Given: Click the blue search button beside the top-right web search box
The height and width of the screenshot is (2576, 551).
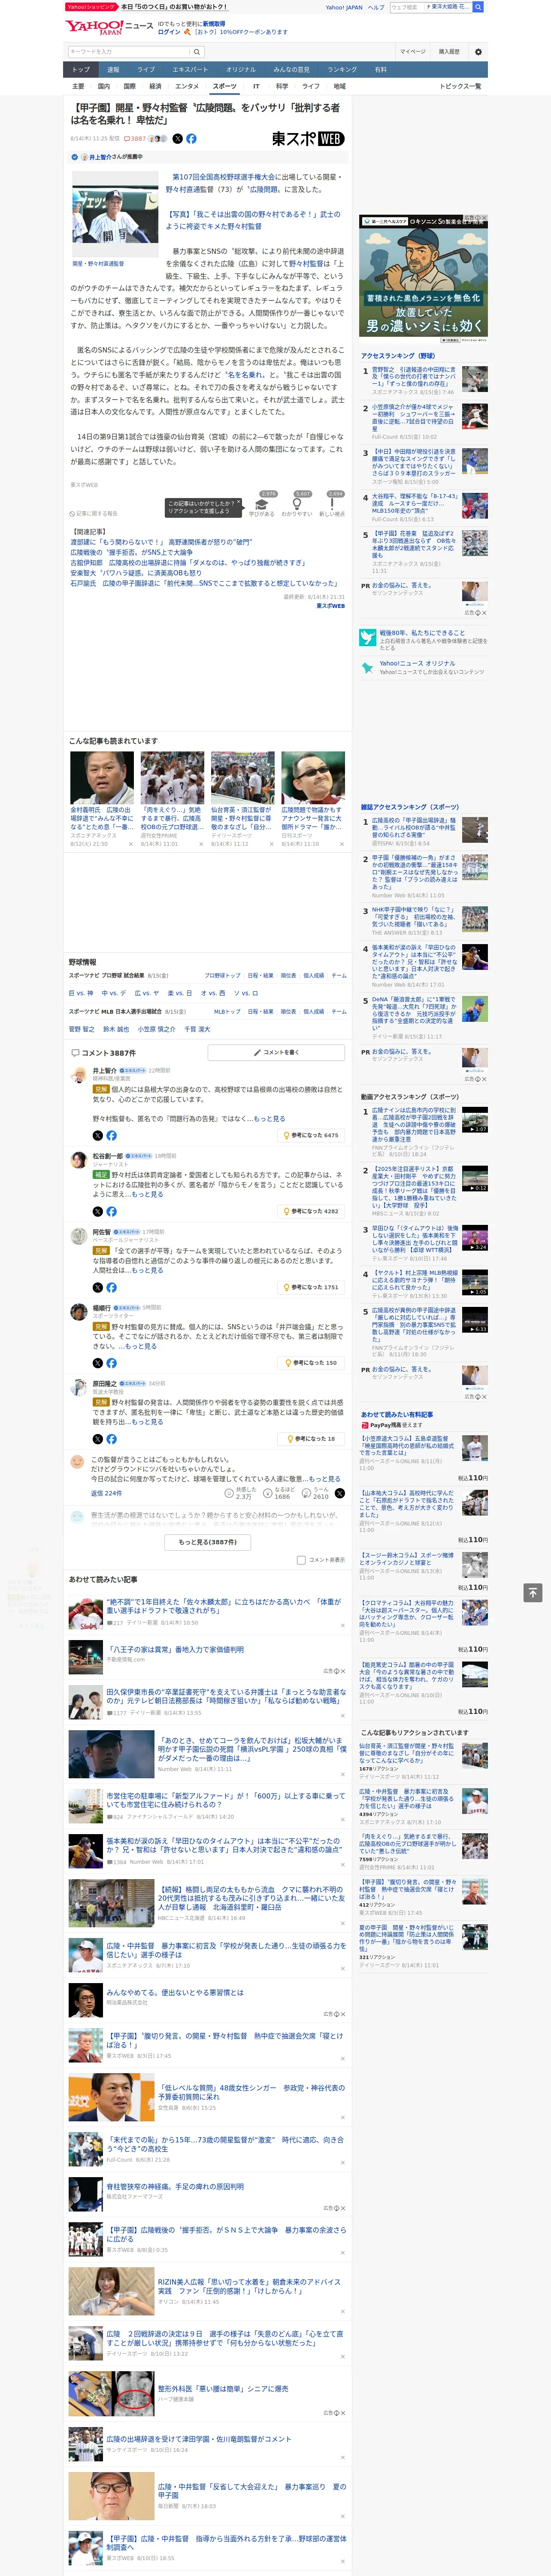Looking at the screenshot, I should (x=478, y=7).
